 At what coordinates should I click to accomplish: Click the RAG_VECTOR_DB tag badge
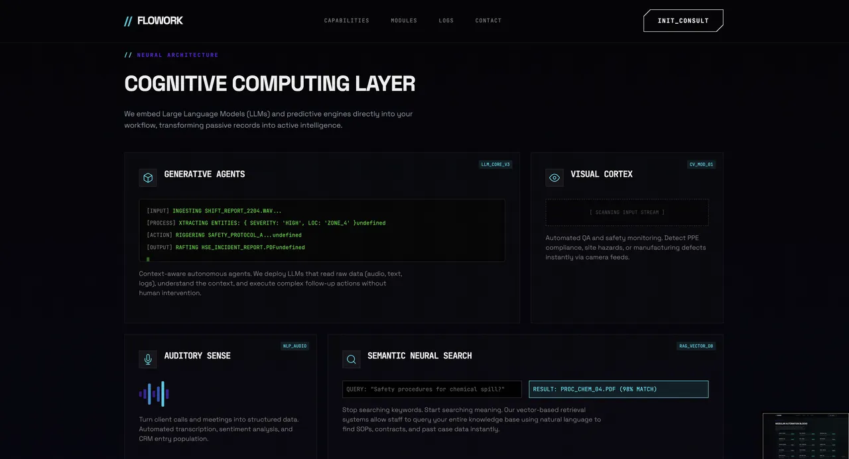(696, 346)
